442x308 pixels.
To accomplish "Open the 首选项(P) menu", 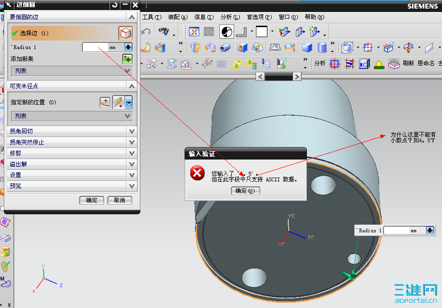I will [259, 17].
